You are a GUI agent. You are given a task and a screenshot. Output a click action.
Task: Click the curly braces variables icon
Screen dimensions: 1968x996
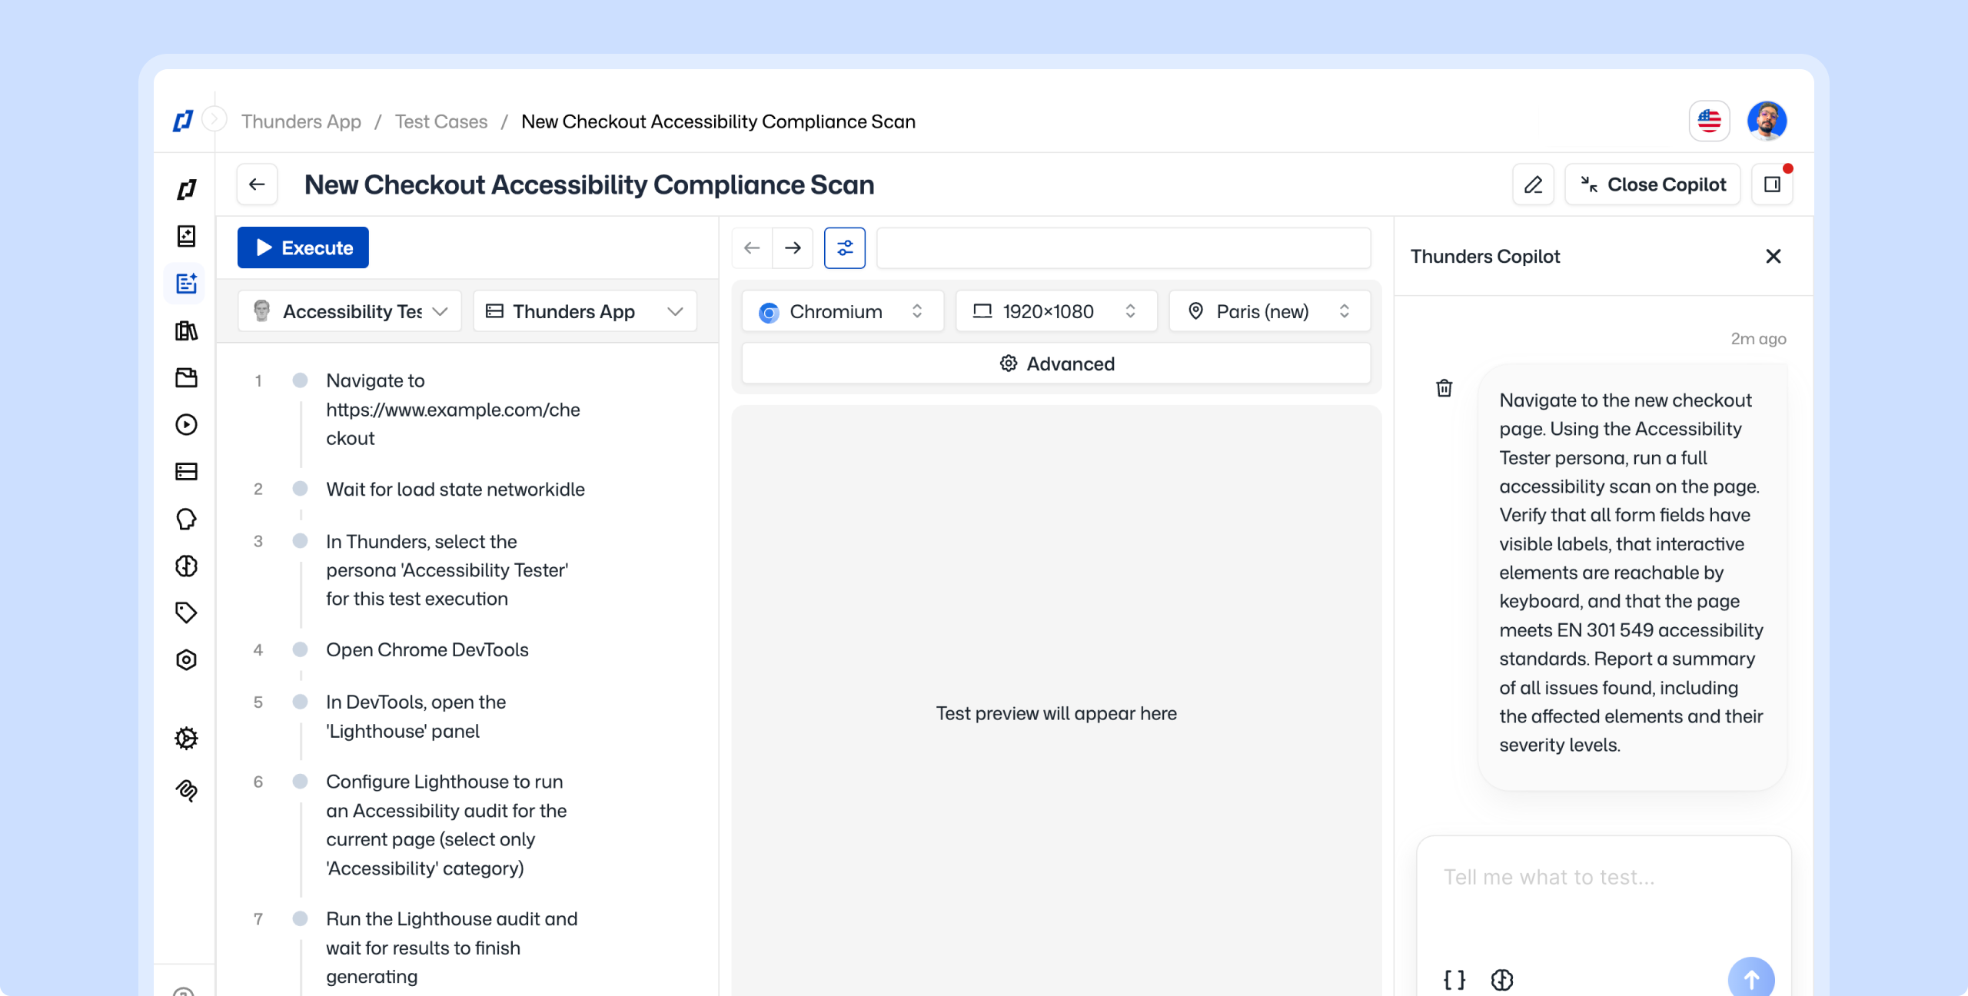click(x=1454, y=979)
